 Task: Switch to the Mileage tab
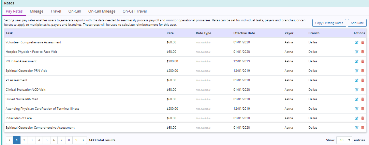36,11
